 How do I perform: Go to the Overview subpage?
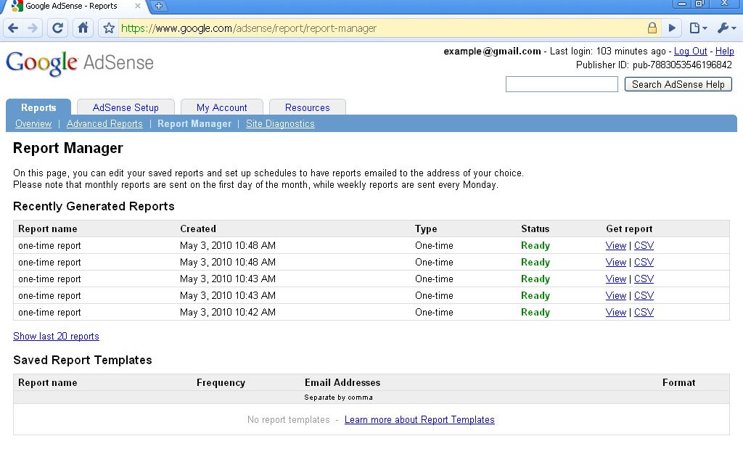[x=33, y=123]
